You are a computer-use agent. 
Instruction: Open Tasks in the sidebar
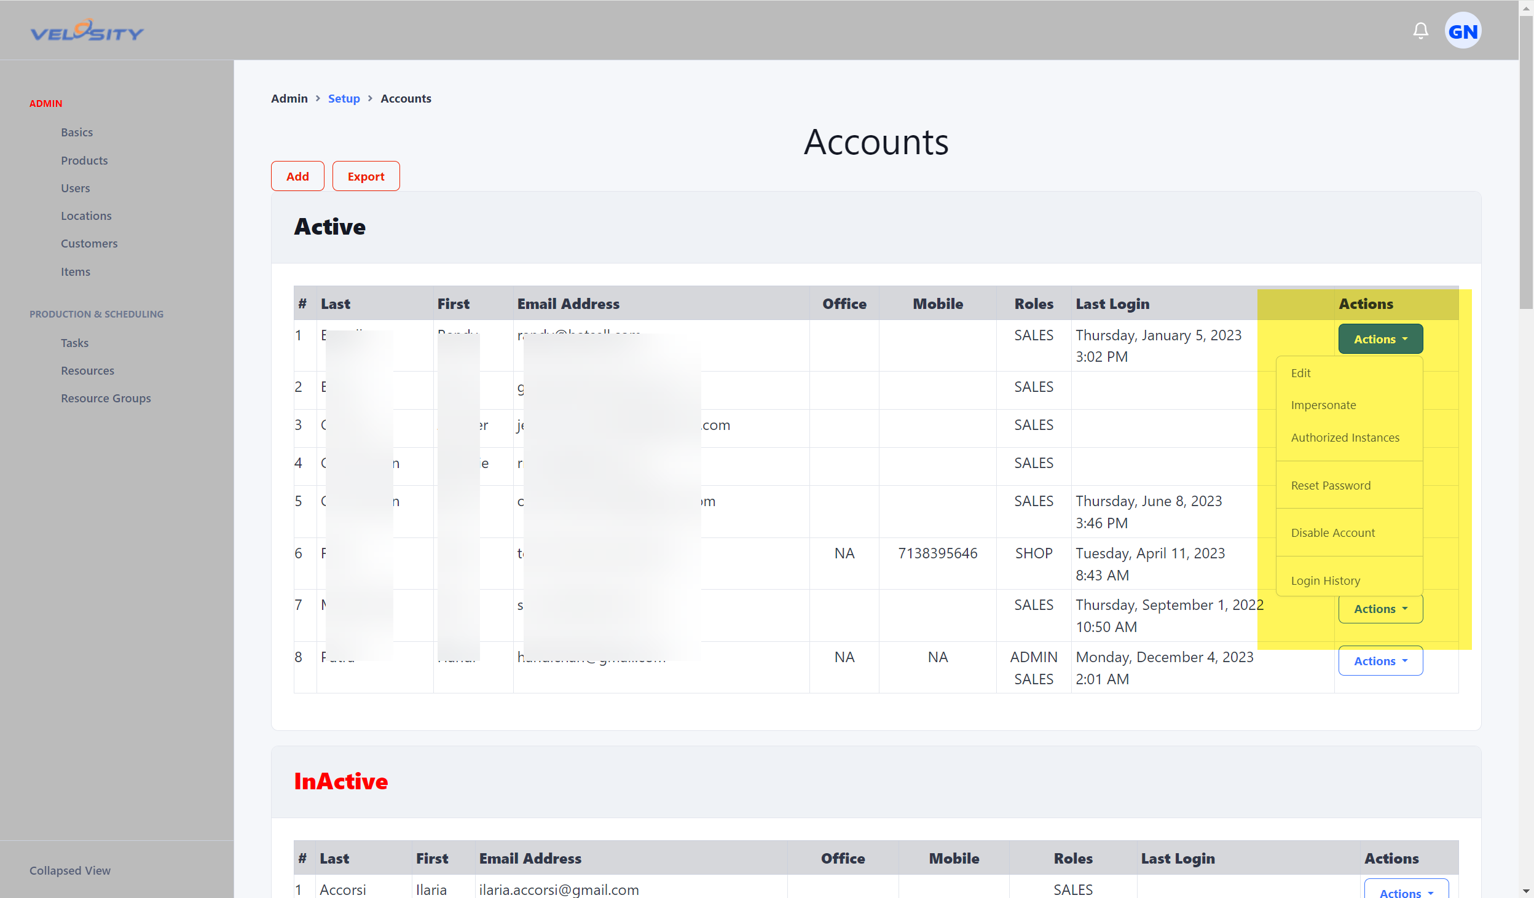pyautogui.click(x=74, y=343)
